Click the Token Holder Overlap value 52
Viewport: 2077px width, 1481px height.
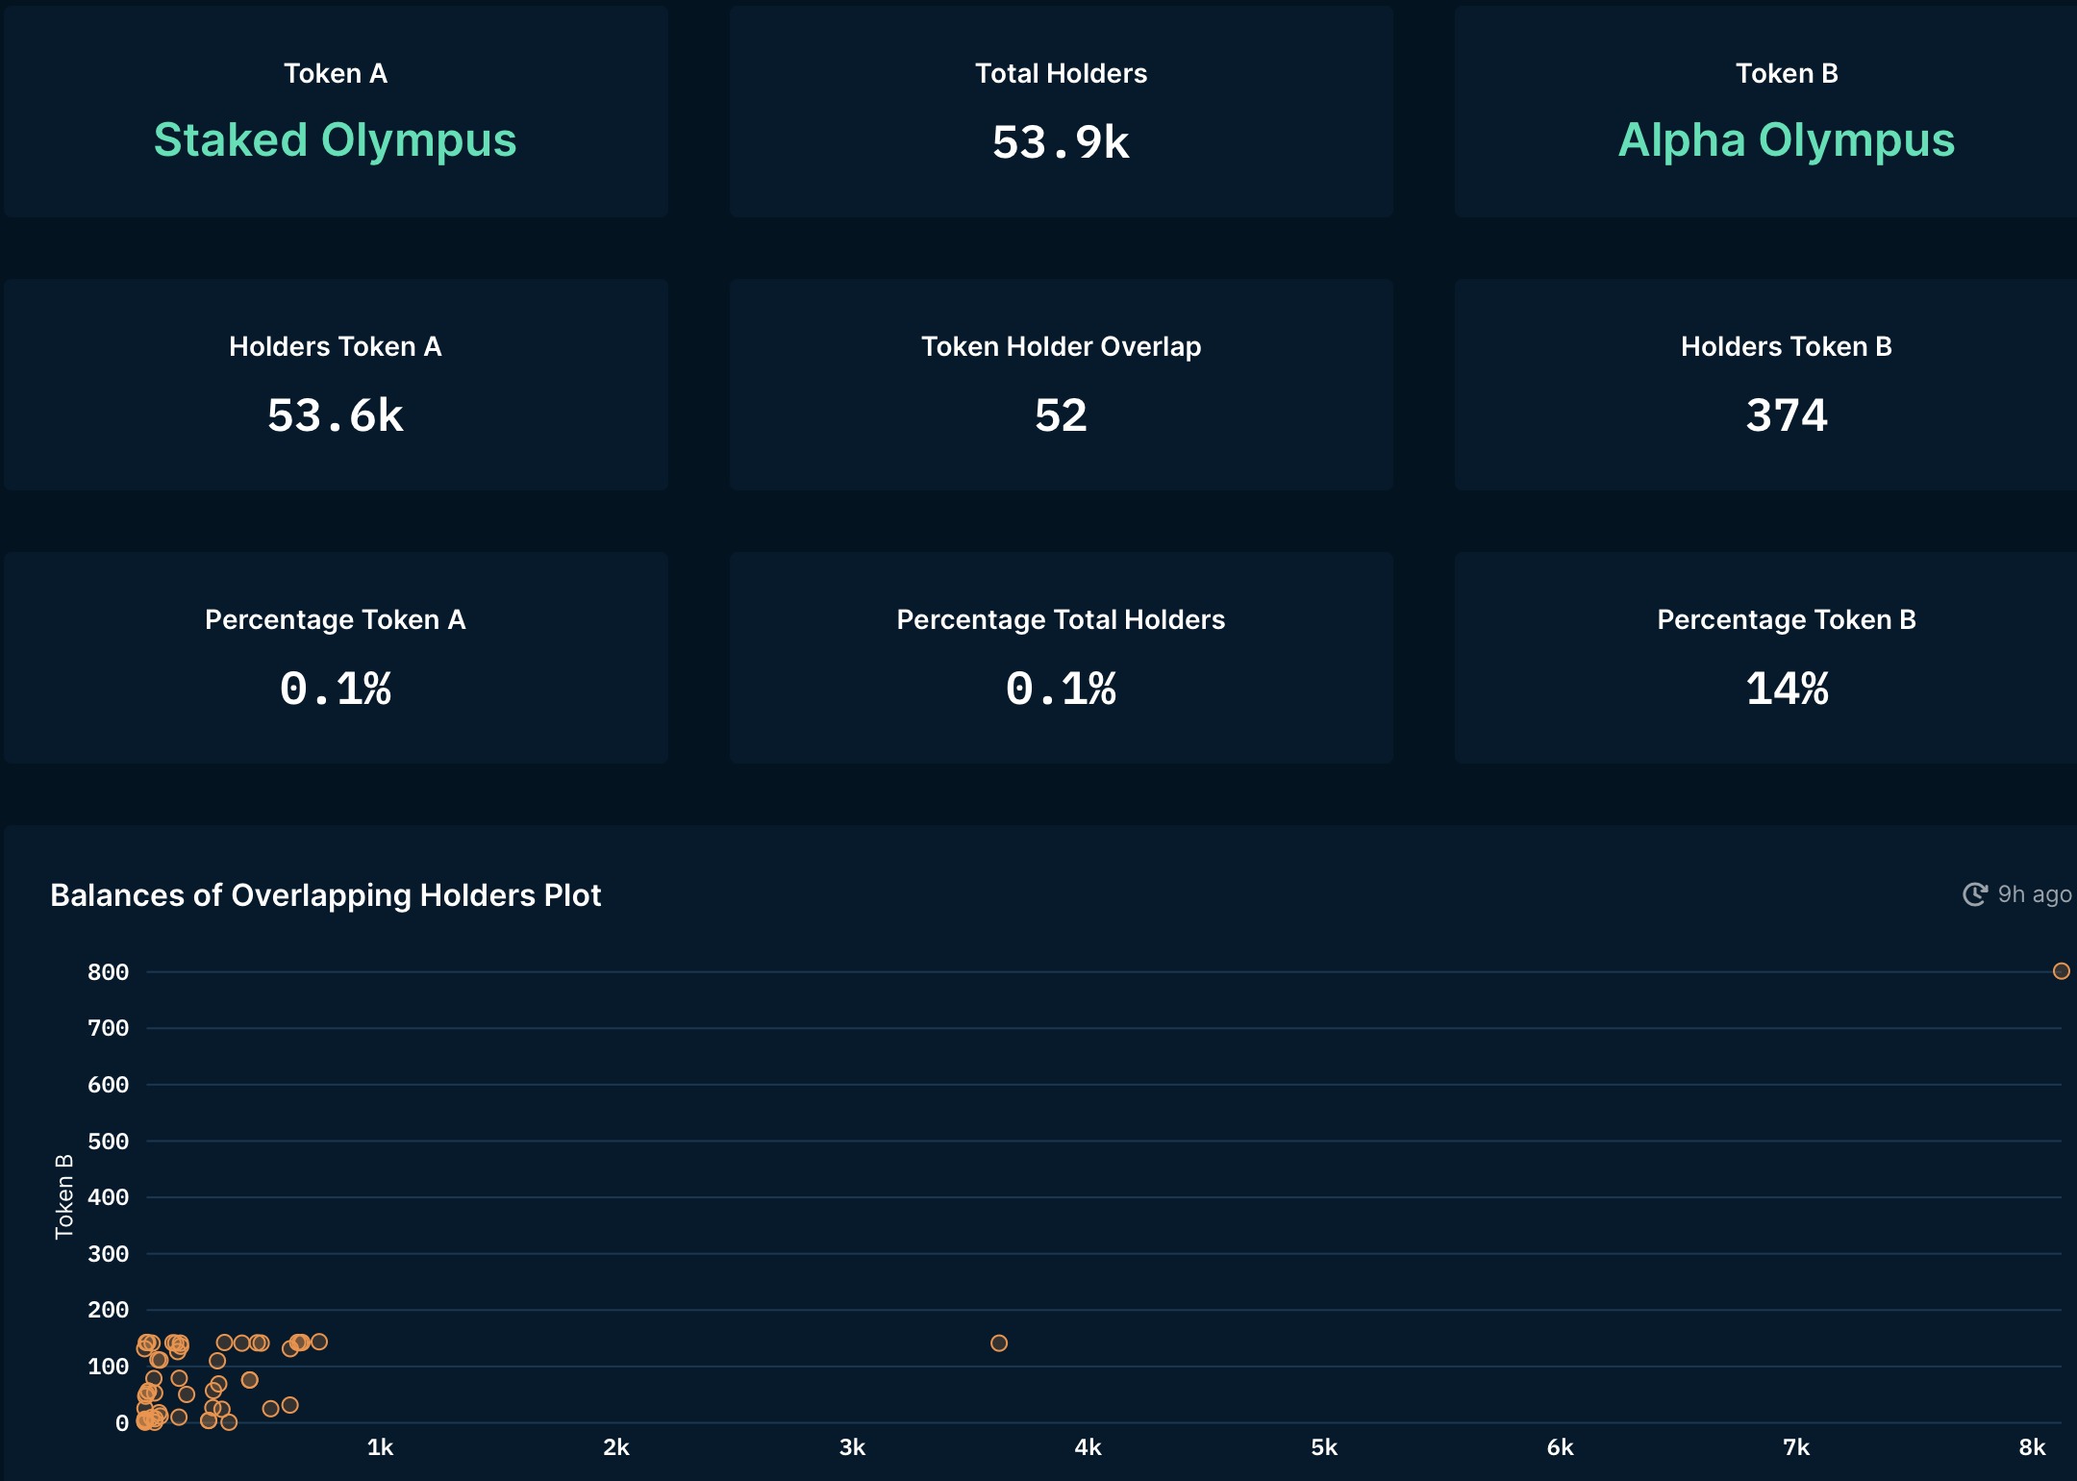click(x=1062, y=415)
